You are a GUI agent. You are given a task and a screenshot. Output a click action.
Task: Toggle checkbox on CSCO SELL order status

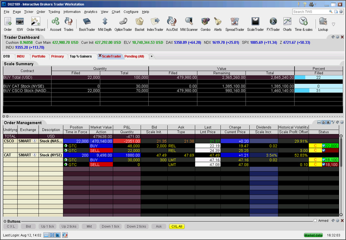[324, 150]
